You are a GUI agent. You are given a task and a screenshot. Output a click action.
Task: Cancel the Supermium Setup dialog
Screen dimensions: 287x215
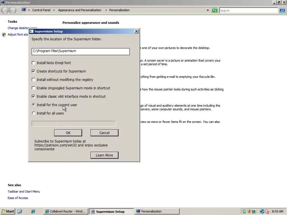104,133
